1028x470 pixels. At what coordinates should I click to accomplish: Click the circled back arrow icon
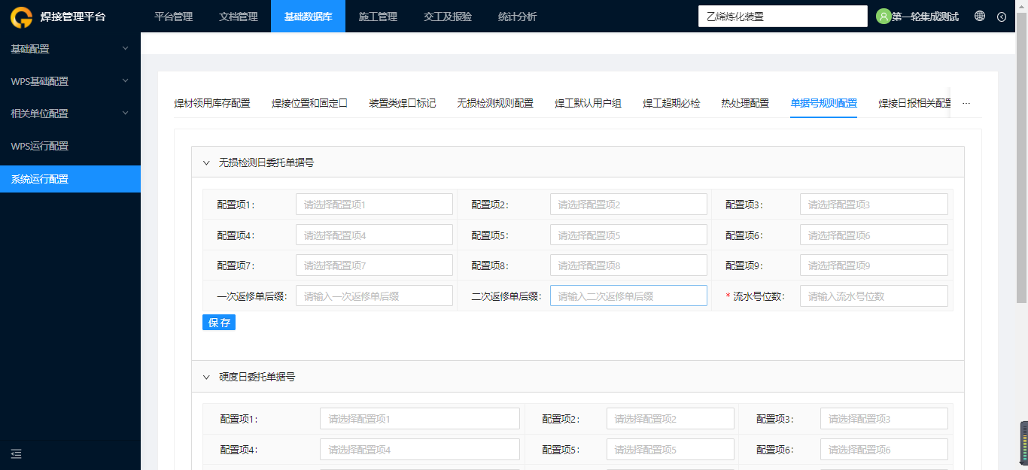(x=1002, y=17)
